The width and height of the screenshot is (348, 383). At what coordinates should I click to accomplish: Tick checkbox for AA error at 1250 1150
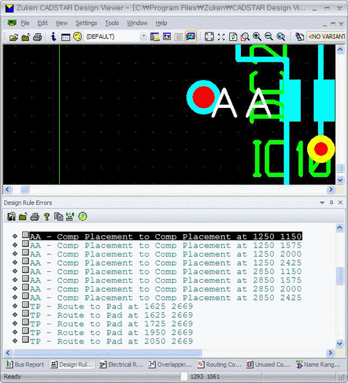25,235
